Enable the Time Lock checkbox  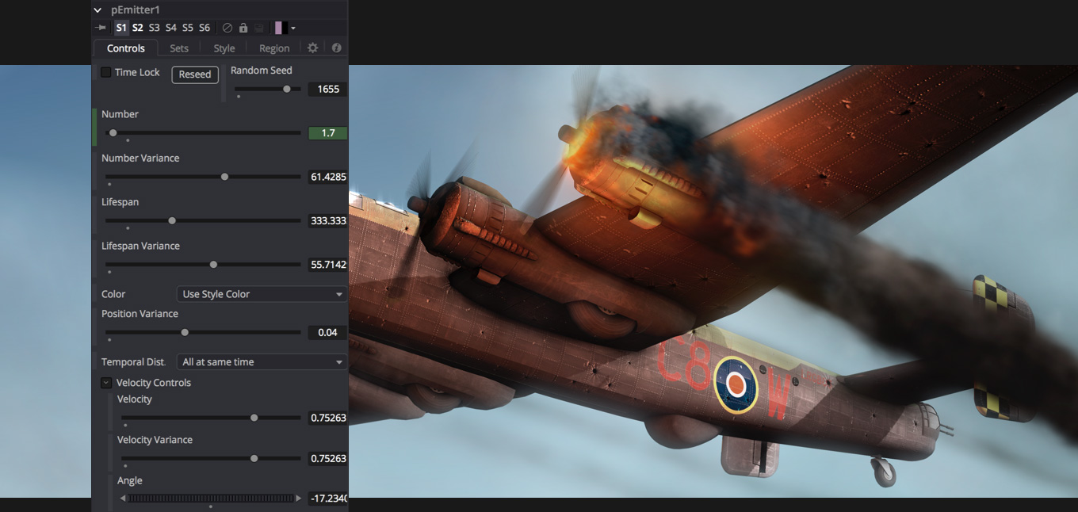pyautogui.click(x=106, y=72)
